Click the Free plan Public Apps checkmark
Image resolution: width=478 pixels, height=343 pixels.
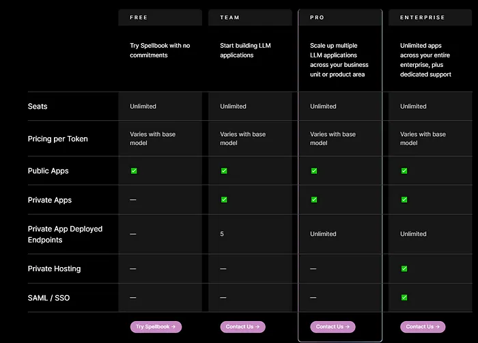134,171
